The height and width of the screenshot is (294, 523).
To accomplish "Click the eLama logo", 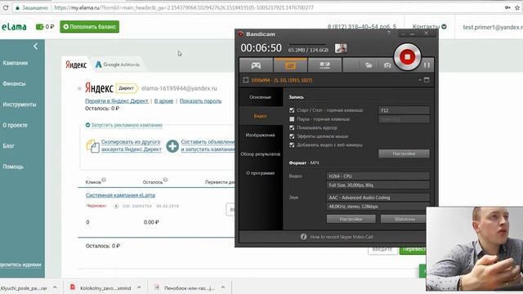I will point(14,27).
